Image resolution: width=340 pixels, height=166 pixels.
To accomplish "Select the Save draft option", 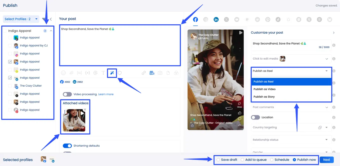I will point(218,160).
